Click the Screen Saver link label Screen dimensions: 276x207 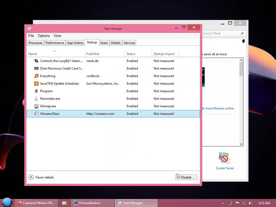[225, 168]
